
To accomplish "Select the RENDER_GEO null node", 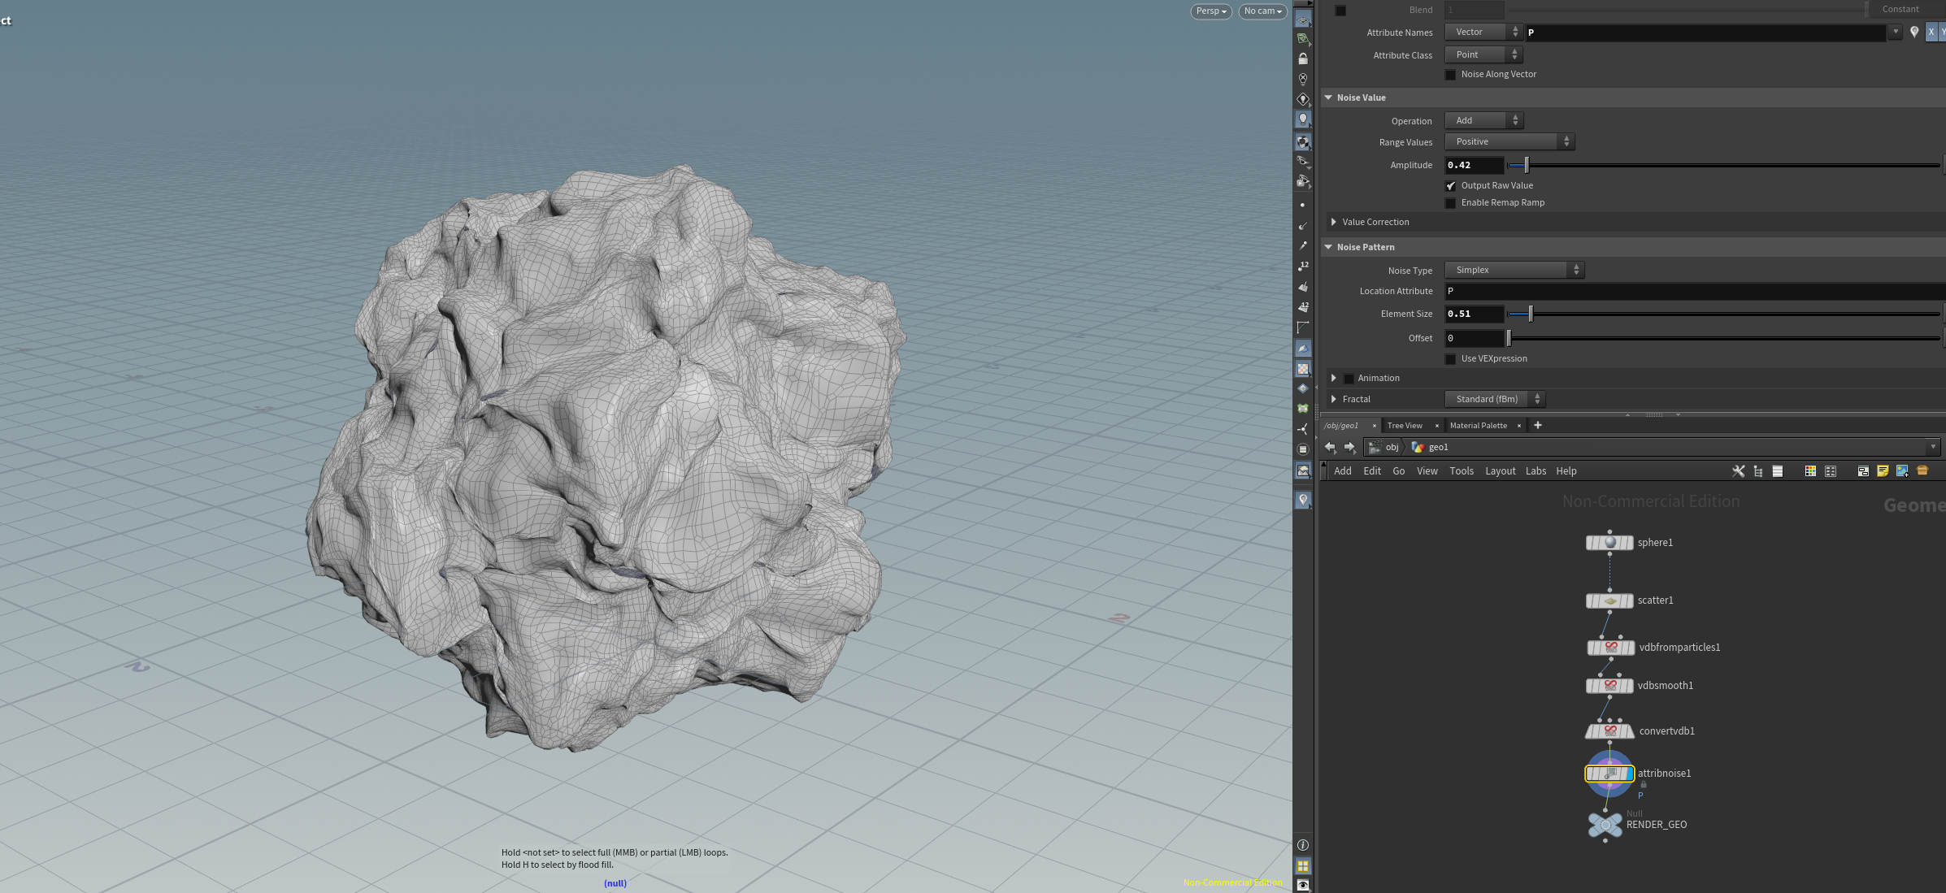I will [1605, 825].
